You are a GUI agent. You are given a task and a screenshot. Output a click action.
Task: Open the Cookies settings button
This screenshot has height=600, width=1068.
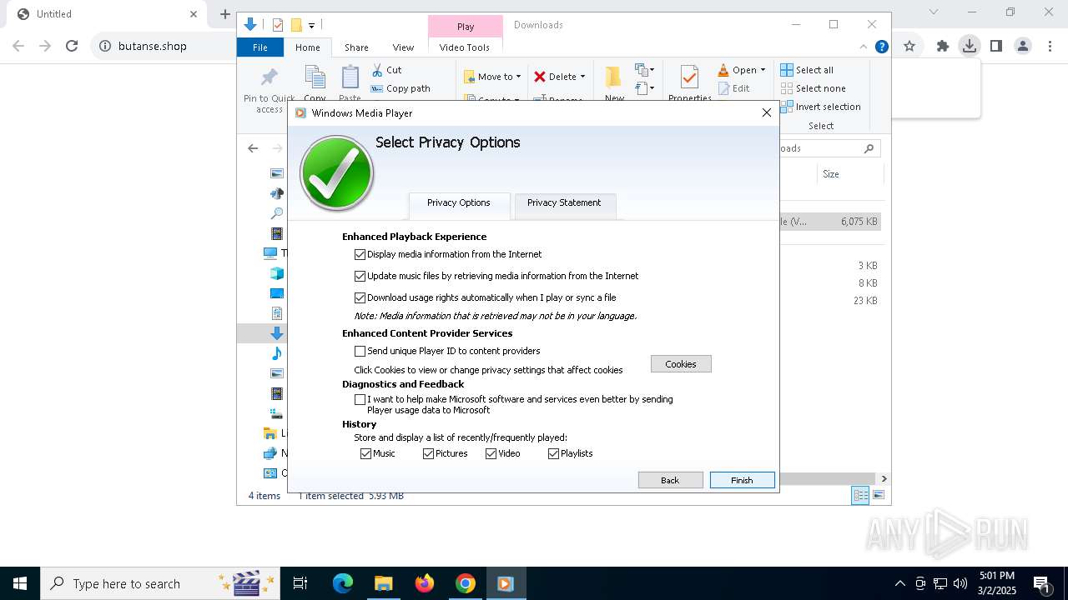681,364
